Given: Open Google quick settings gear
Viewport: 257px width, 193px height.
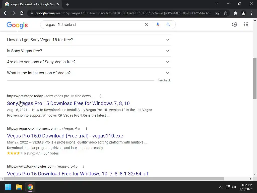Looking at the screenshot, I should click(x=235, y=24).
